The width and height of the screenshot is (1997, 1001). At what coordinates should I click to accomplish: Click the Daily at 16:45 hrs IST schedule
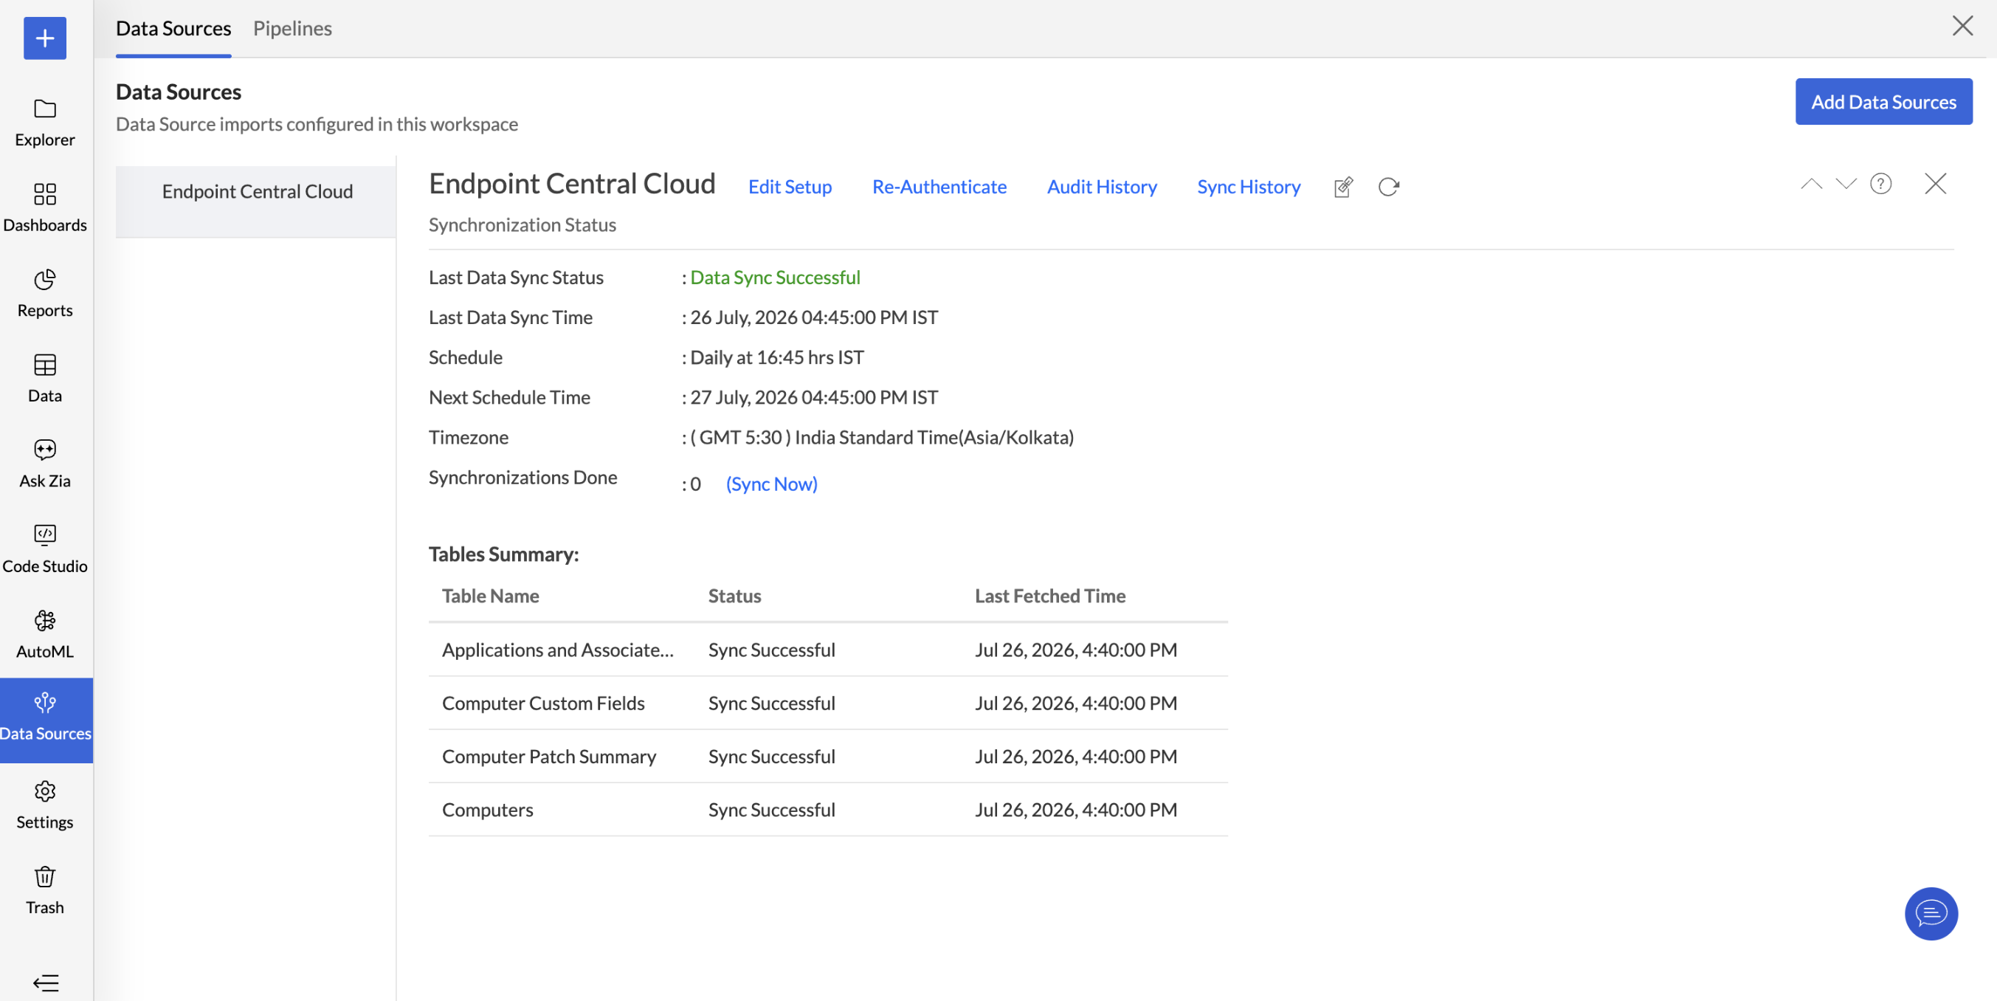[777, 357]
